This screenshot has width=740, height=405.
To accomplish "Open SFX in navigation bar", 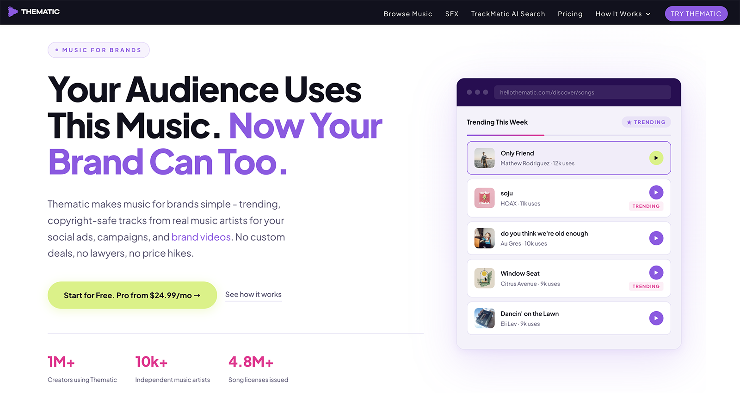I will point(452,14).
